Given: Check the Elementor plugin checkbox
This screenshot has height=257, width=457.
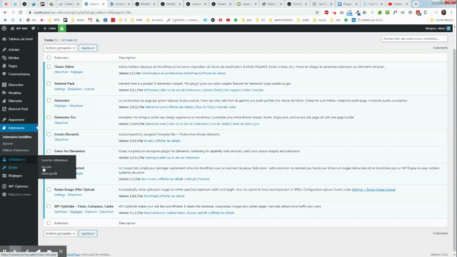Looking at the screenshot, I should coord(49,101).
